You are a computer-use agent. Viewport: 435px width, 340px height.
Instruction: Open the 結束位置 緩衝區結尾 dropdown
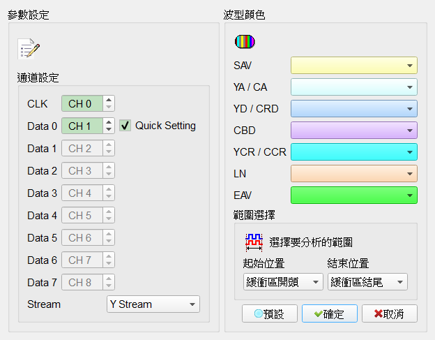pos(367,282)
